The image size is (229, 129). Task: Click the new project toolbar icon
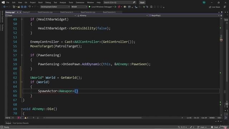click(x=14, y=7)
